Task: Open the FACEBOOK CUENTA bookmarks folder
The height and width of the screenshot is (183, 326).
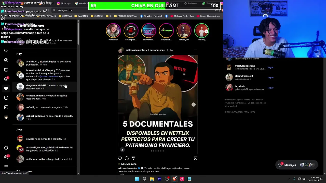Action: pos(126,16)
